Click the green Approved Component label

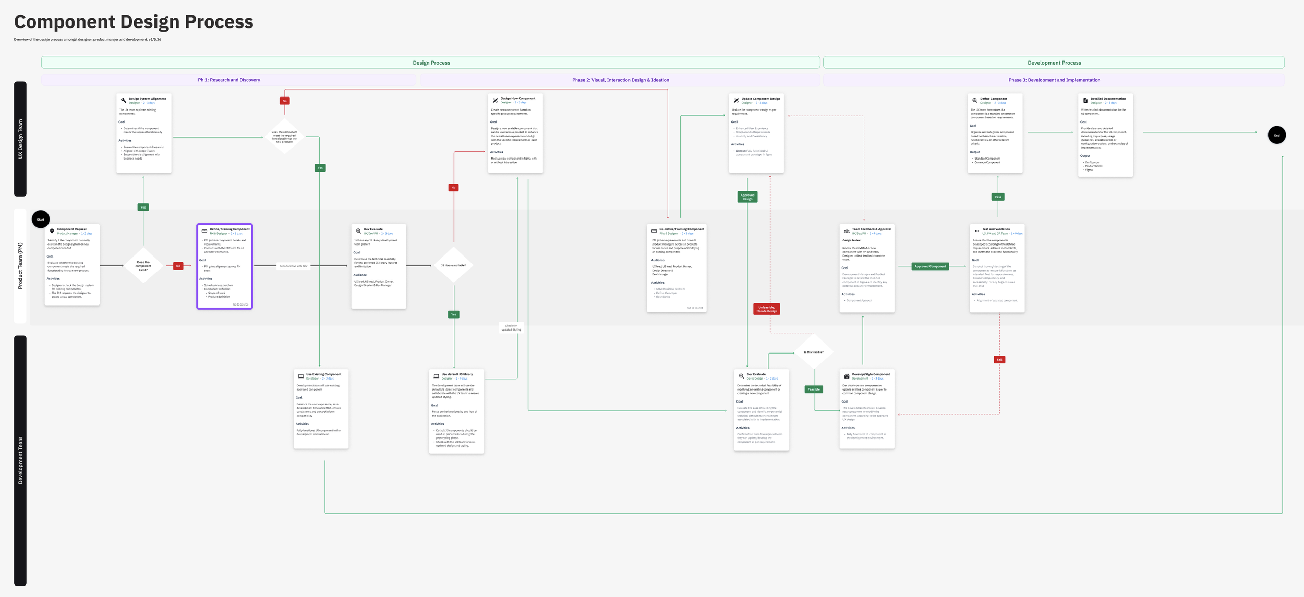click(x=930, y=266)
